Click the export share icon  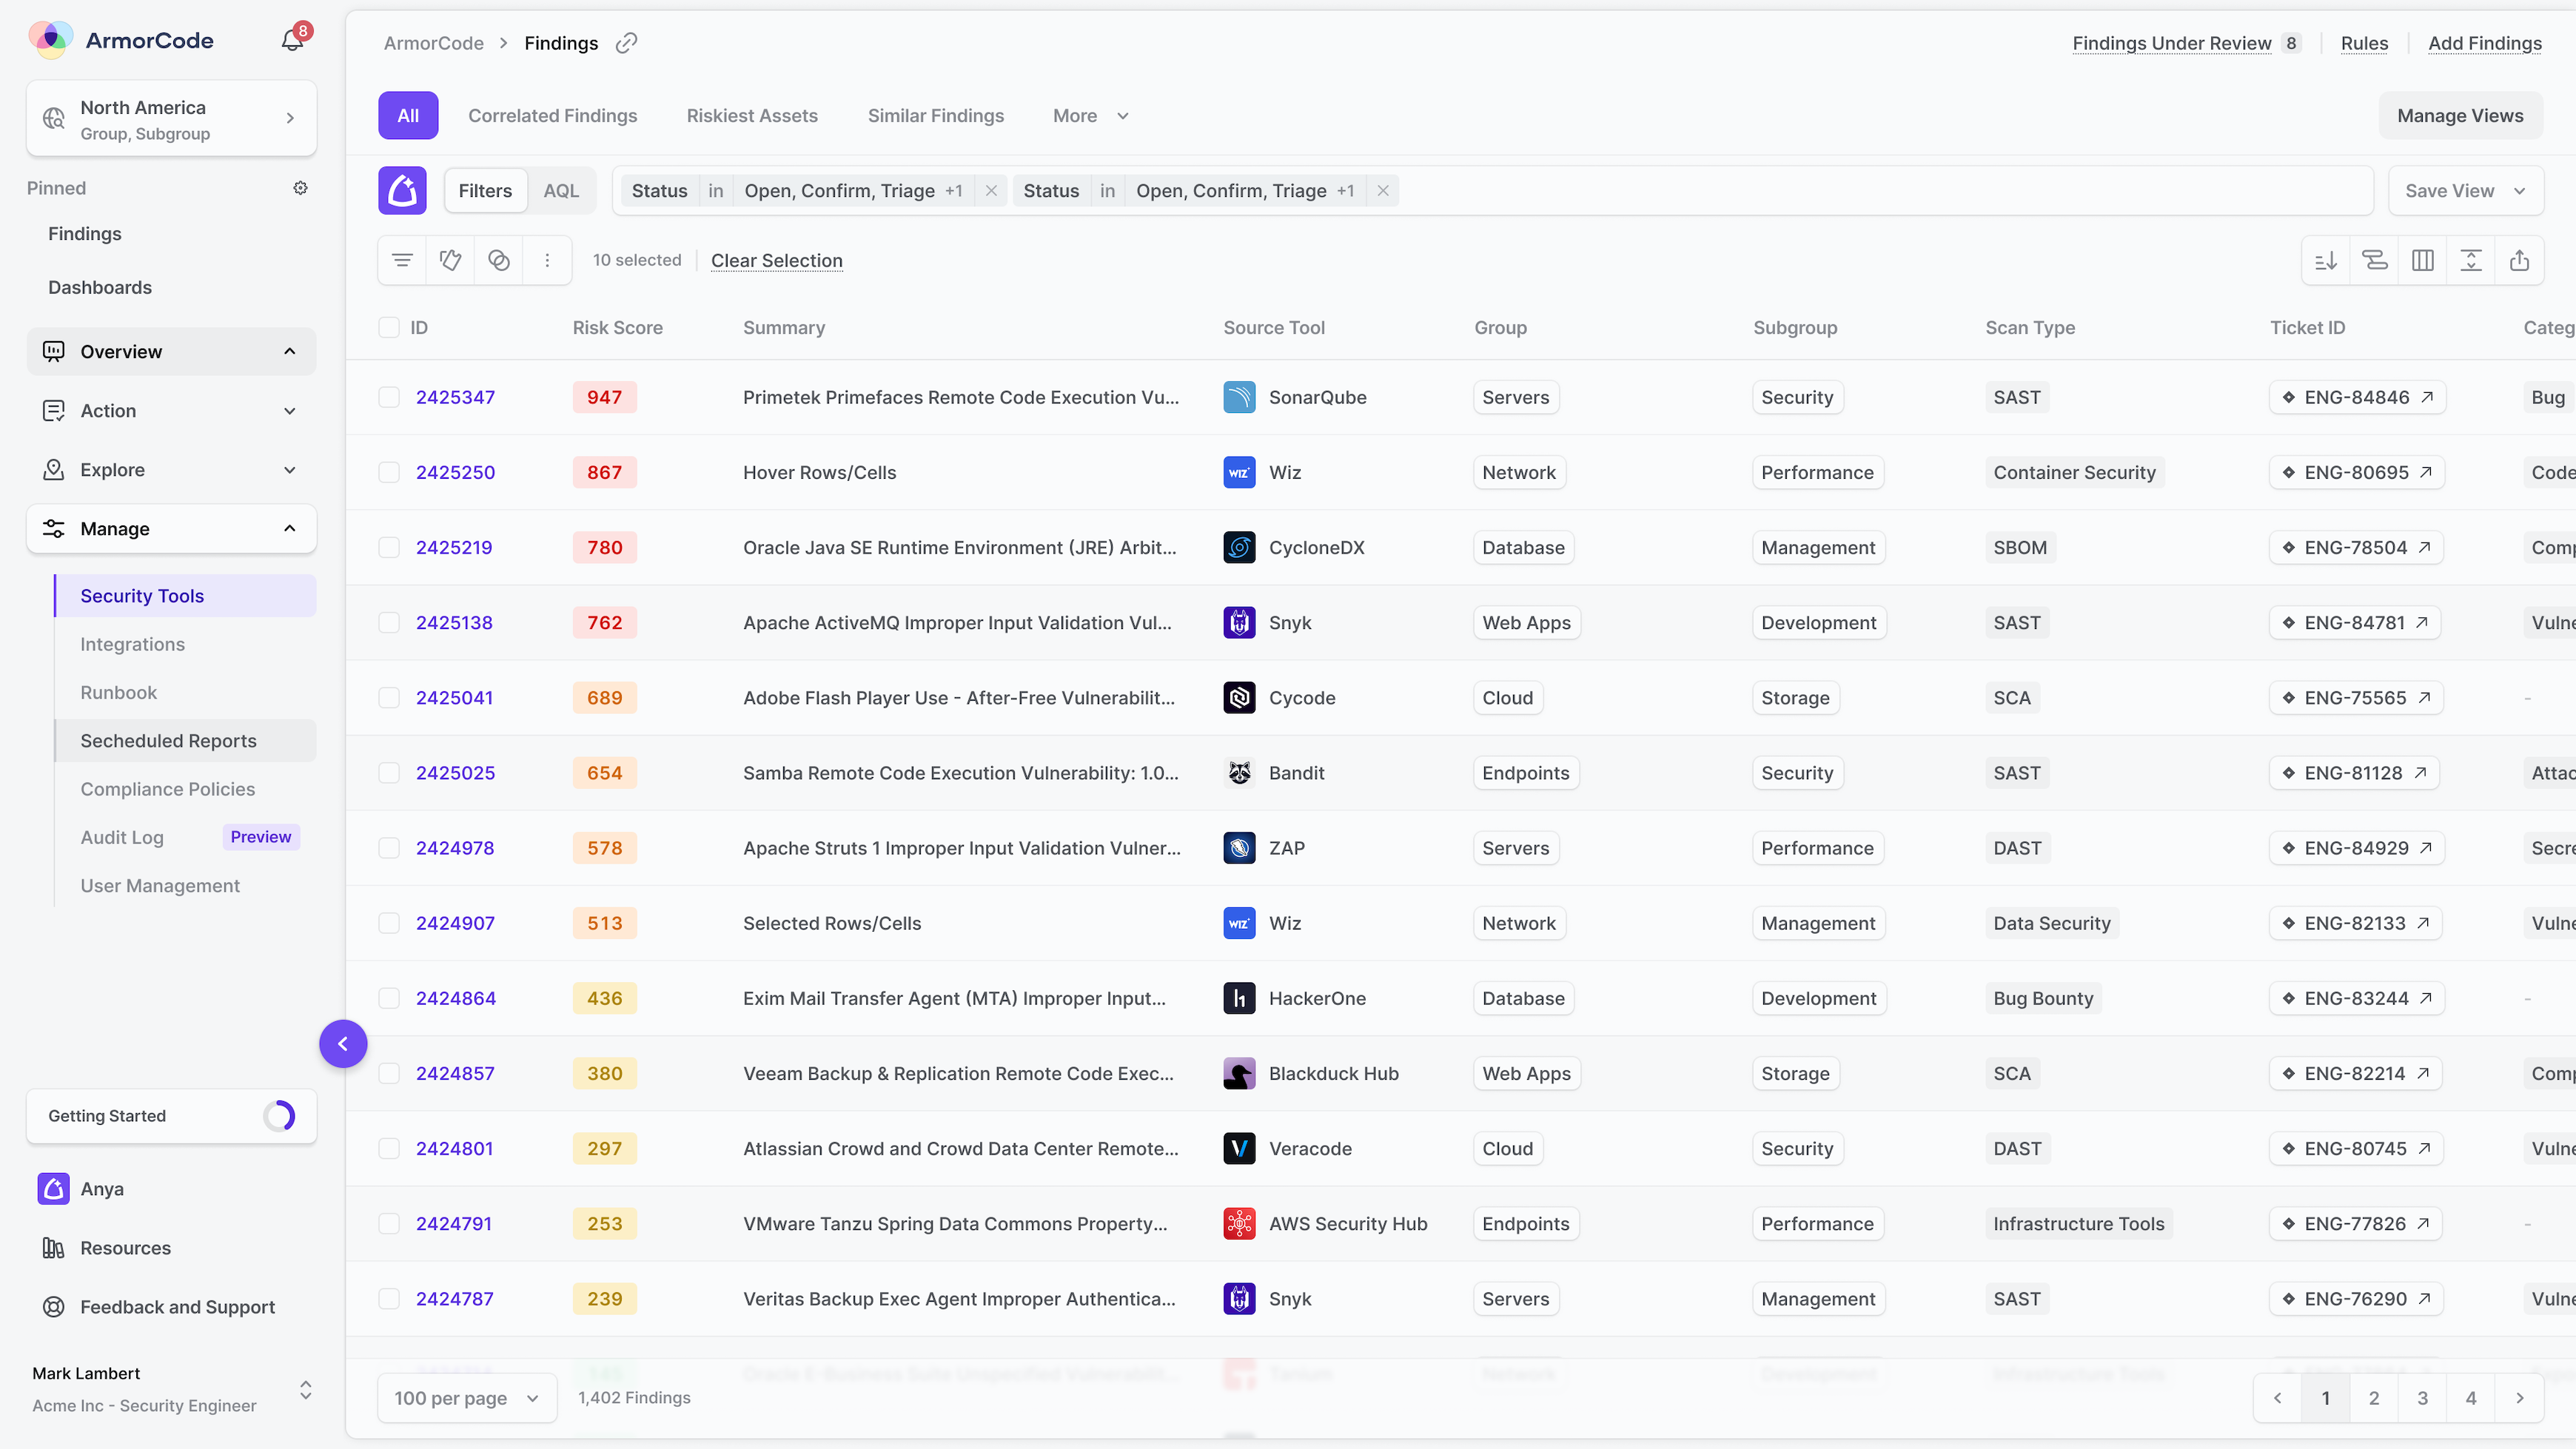click(2519, 260)
